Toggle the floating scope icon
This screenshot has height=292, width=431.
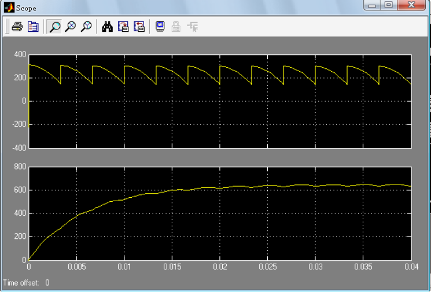(160, 27)
